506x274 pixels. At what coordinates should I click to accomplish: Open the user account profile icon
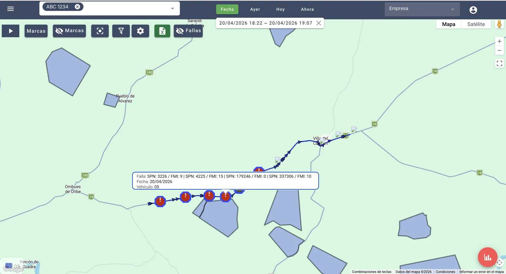[473, 10]
